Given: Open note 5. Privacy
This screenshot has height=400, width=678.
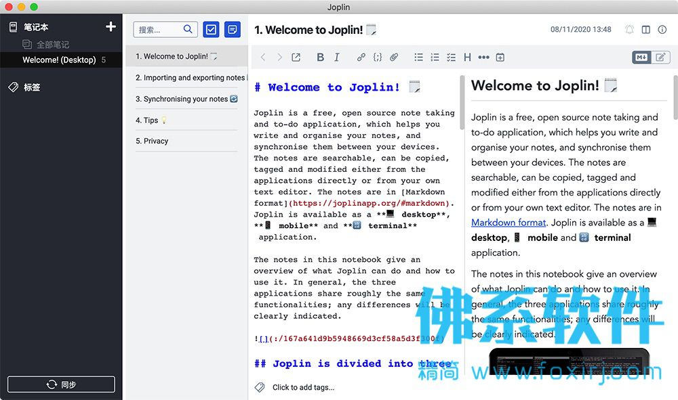Looking at the screenshot, I should (186, 141).
